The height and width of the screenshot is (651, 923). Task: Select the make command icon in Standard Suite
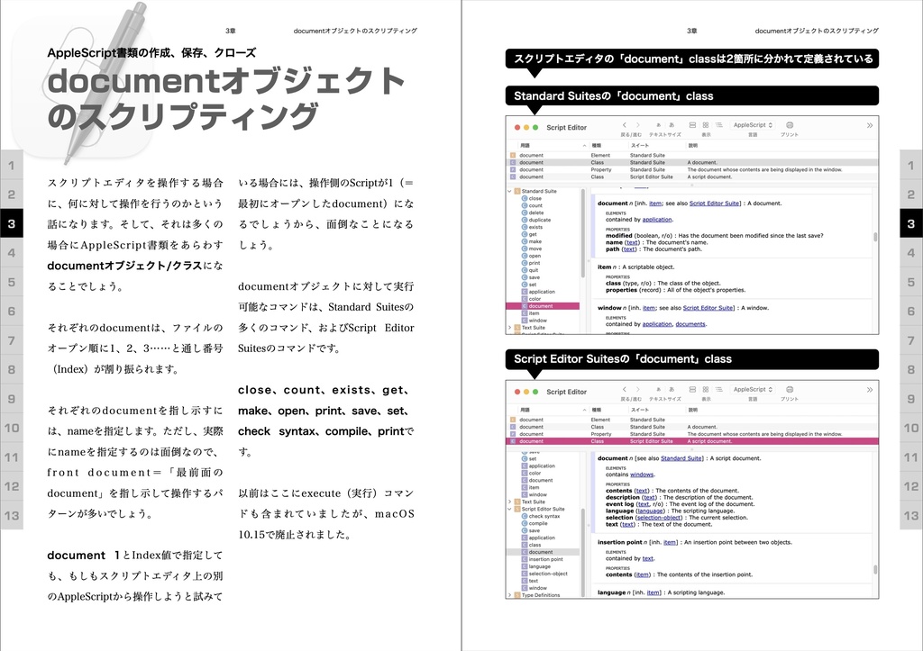[x=523, y=241]
